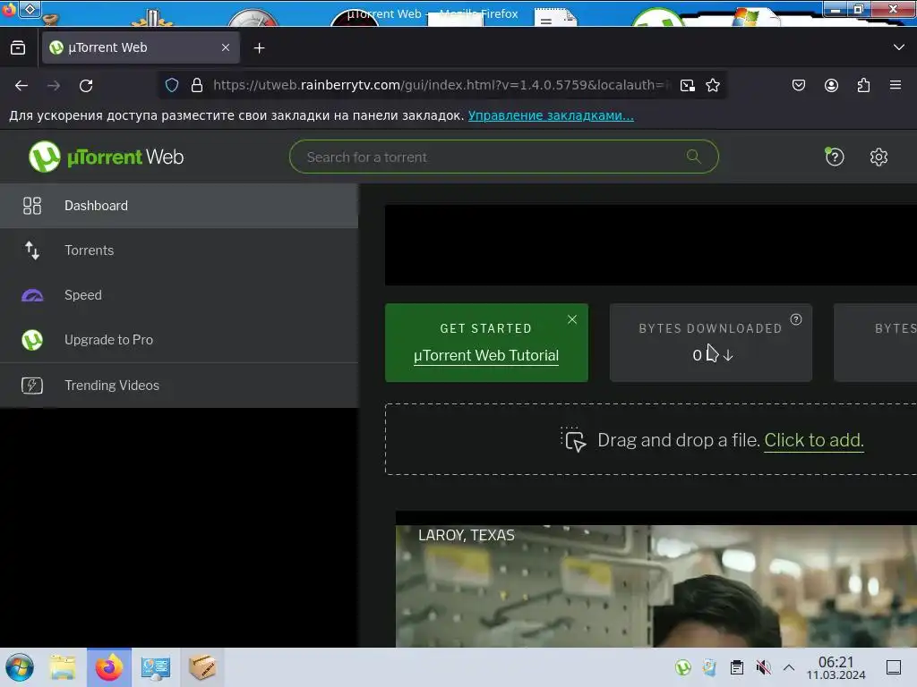Select the µTorrent Web browser tab
Viewport: 917px width, 687px height.
(x=141, y=47)
